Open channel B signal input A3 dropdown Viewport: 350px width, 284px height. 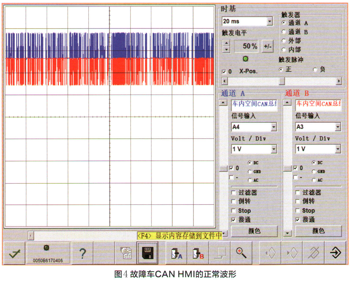click(338, 127)
